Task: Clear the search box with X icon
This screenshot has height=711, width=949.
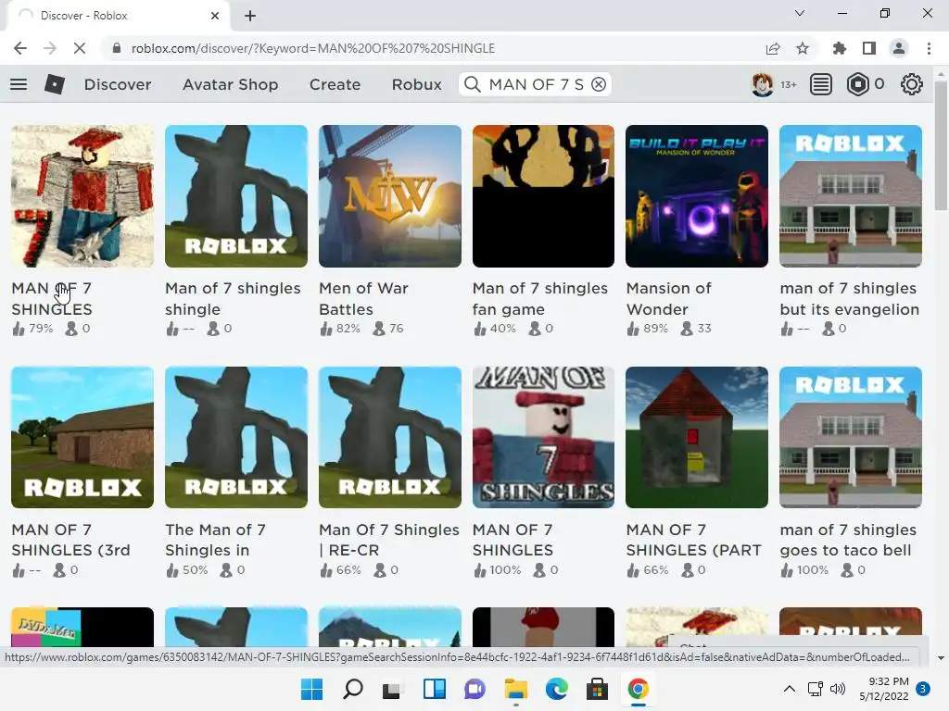Action: pyautogui.click(x=599, y=84)
